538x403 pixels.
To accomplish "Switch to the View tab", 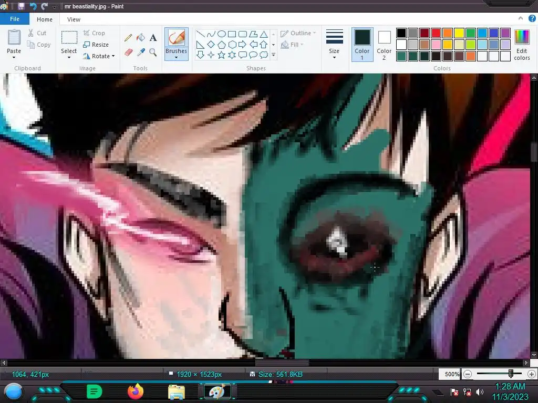I will [x=74, y=19].
